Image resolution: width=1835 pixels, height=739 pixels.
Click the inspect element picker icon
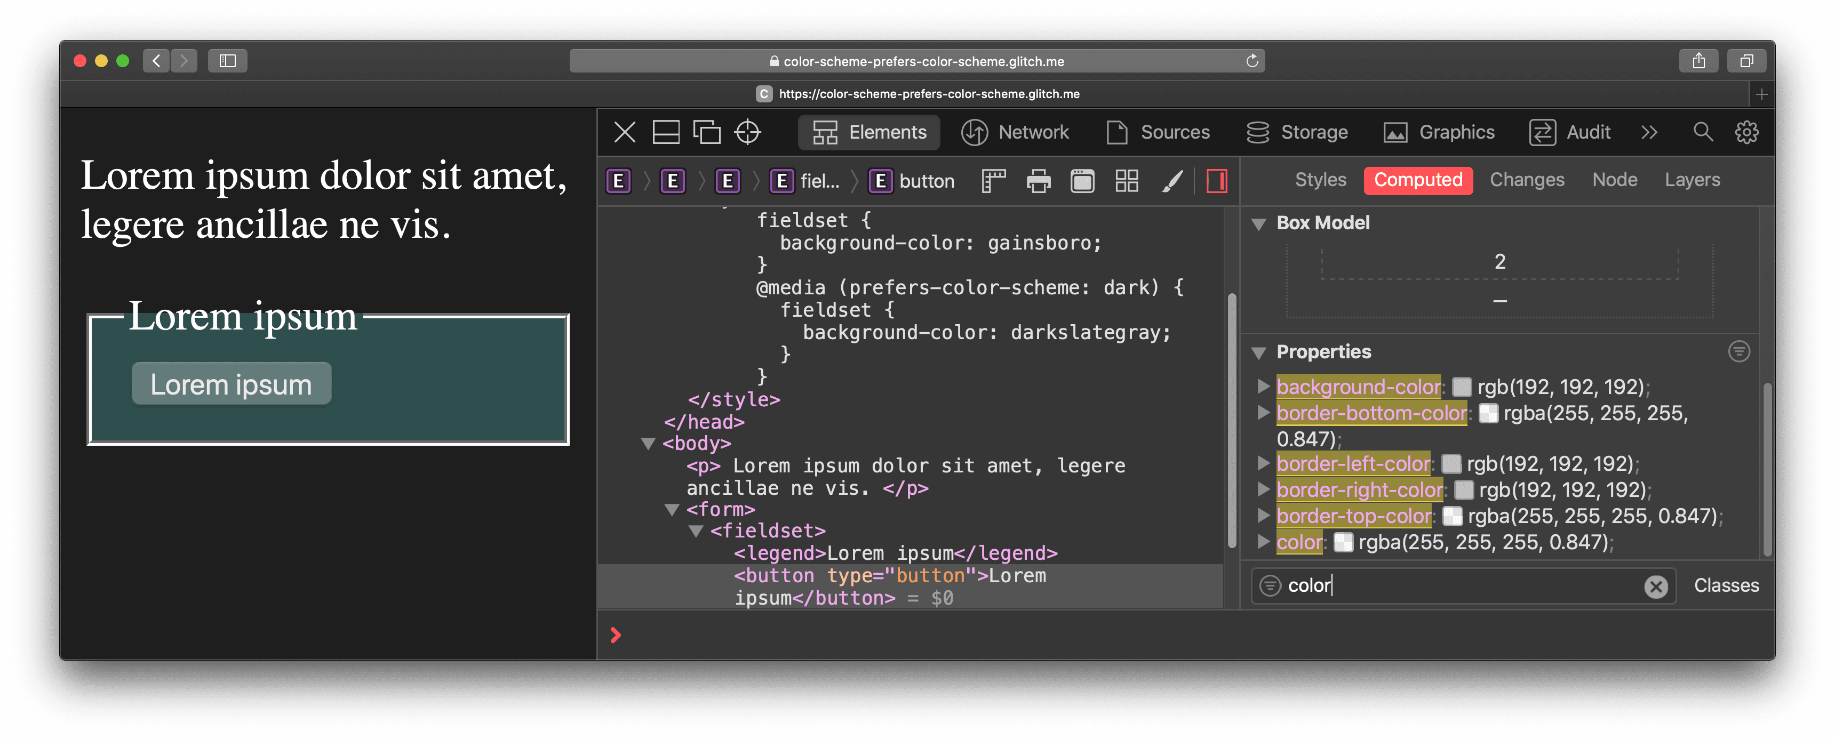pyautogui.click(x=749, y=132)
